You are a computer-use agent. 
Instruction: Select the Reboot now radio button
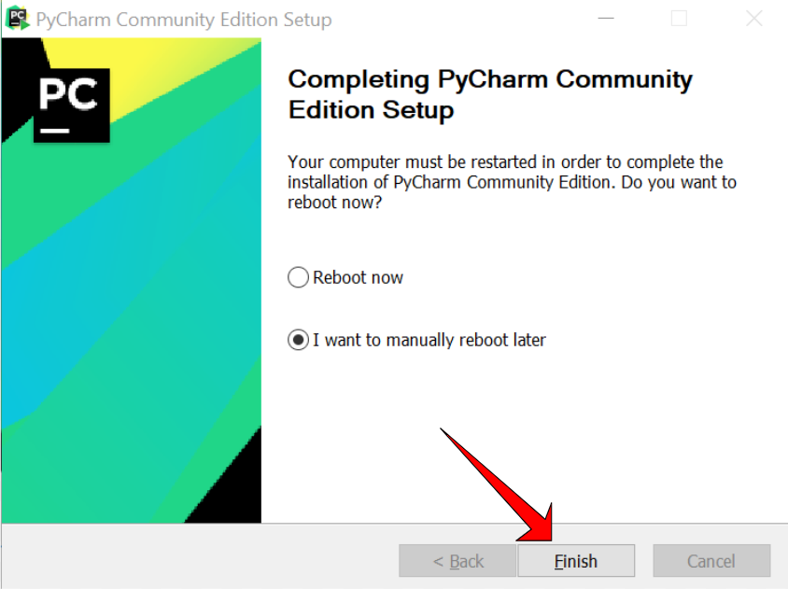click(x=298, y=277)
